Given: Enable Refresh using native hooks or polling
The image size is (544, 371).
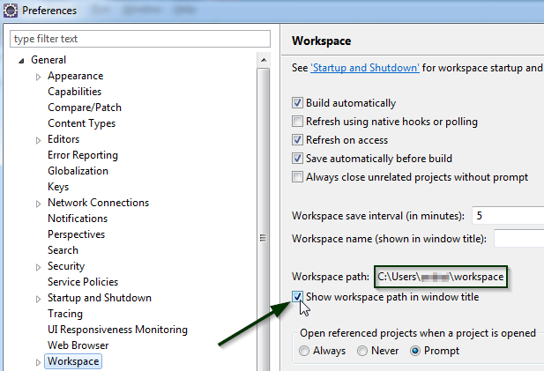Looking at the screenshot, I should (x=297, y=122).
